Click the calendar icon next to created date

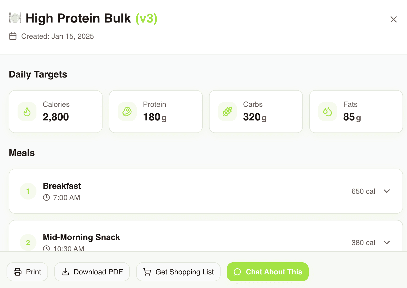click(13, 36)
